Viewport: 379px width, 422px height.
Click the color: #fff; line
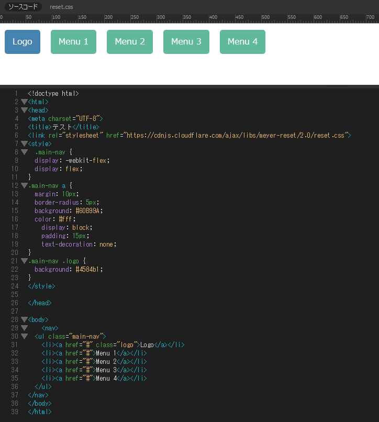point(55,219)
